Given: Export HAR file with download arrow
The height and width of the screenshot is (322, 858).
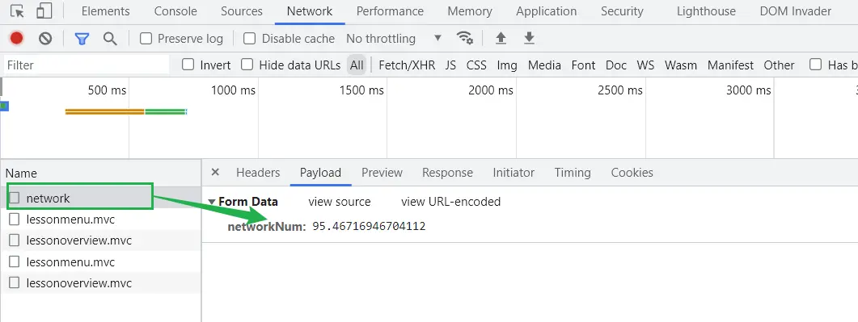Looking at the screenshot, I should [x=529, y=38].
